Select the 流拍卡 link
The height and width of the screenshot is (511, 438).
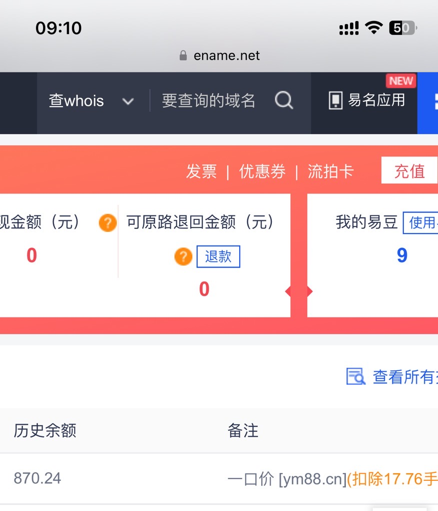click(330, 172)
